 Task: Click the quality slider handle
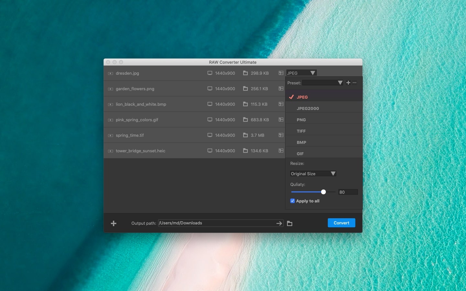click(x=323, y=192)
